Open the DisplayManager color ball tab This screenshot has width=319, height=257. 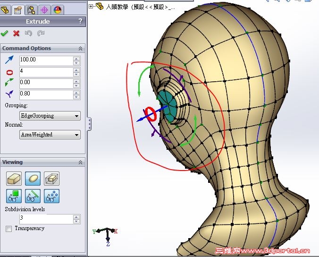pos(58,9)
